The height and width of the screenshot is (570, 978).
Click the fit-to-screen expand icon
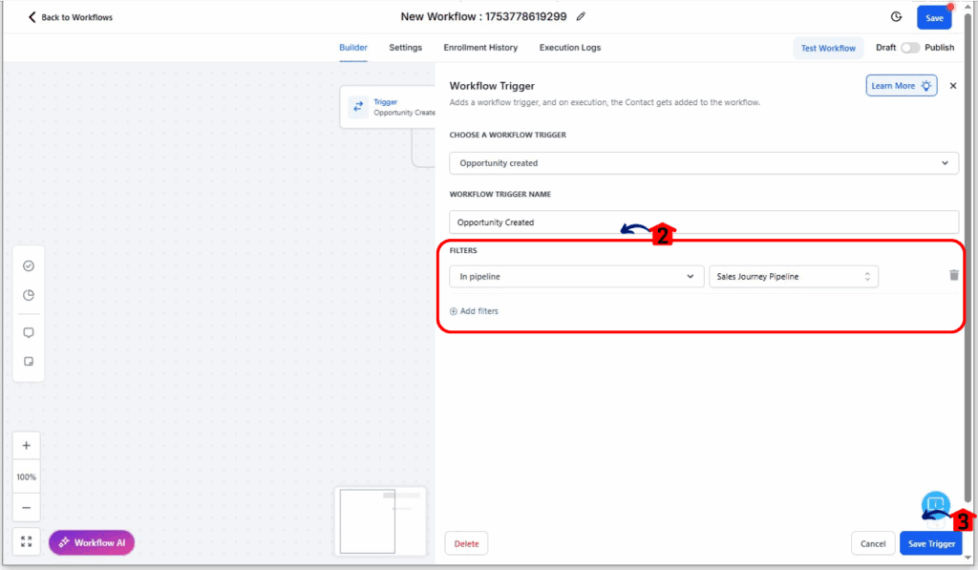[26, 542]
